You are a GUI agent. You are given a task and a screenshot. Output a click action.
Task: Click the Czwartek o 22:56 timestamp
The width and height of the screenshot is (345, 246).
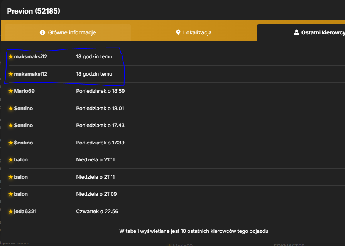pyautogui.click(x=97, y=211)
